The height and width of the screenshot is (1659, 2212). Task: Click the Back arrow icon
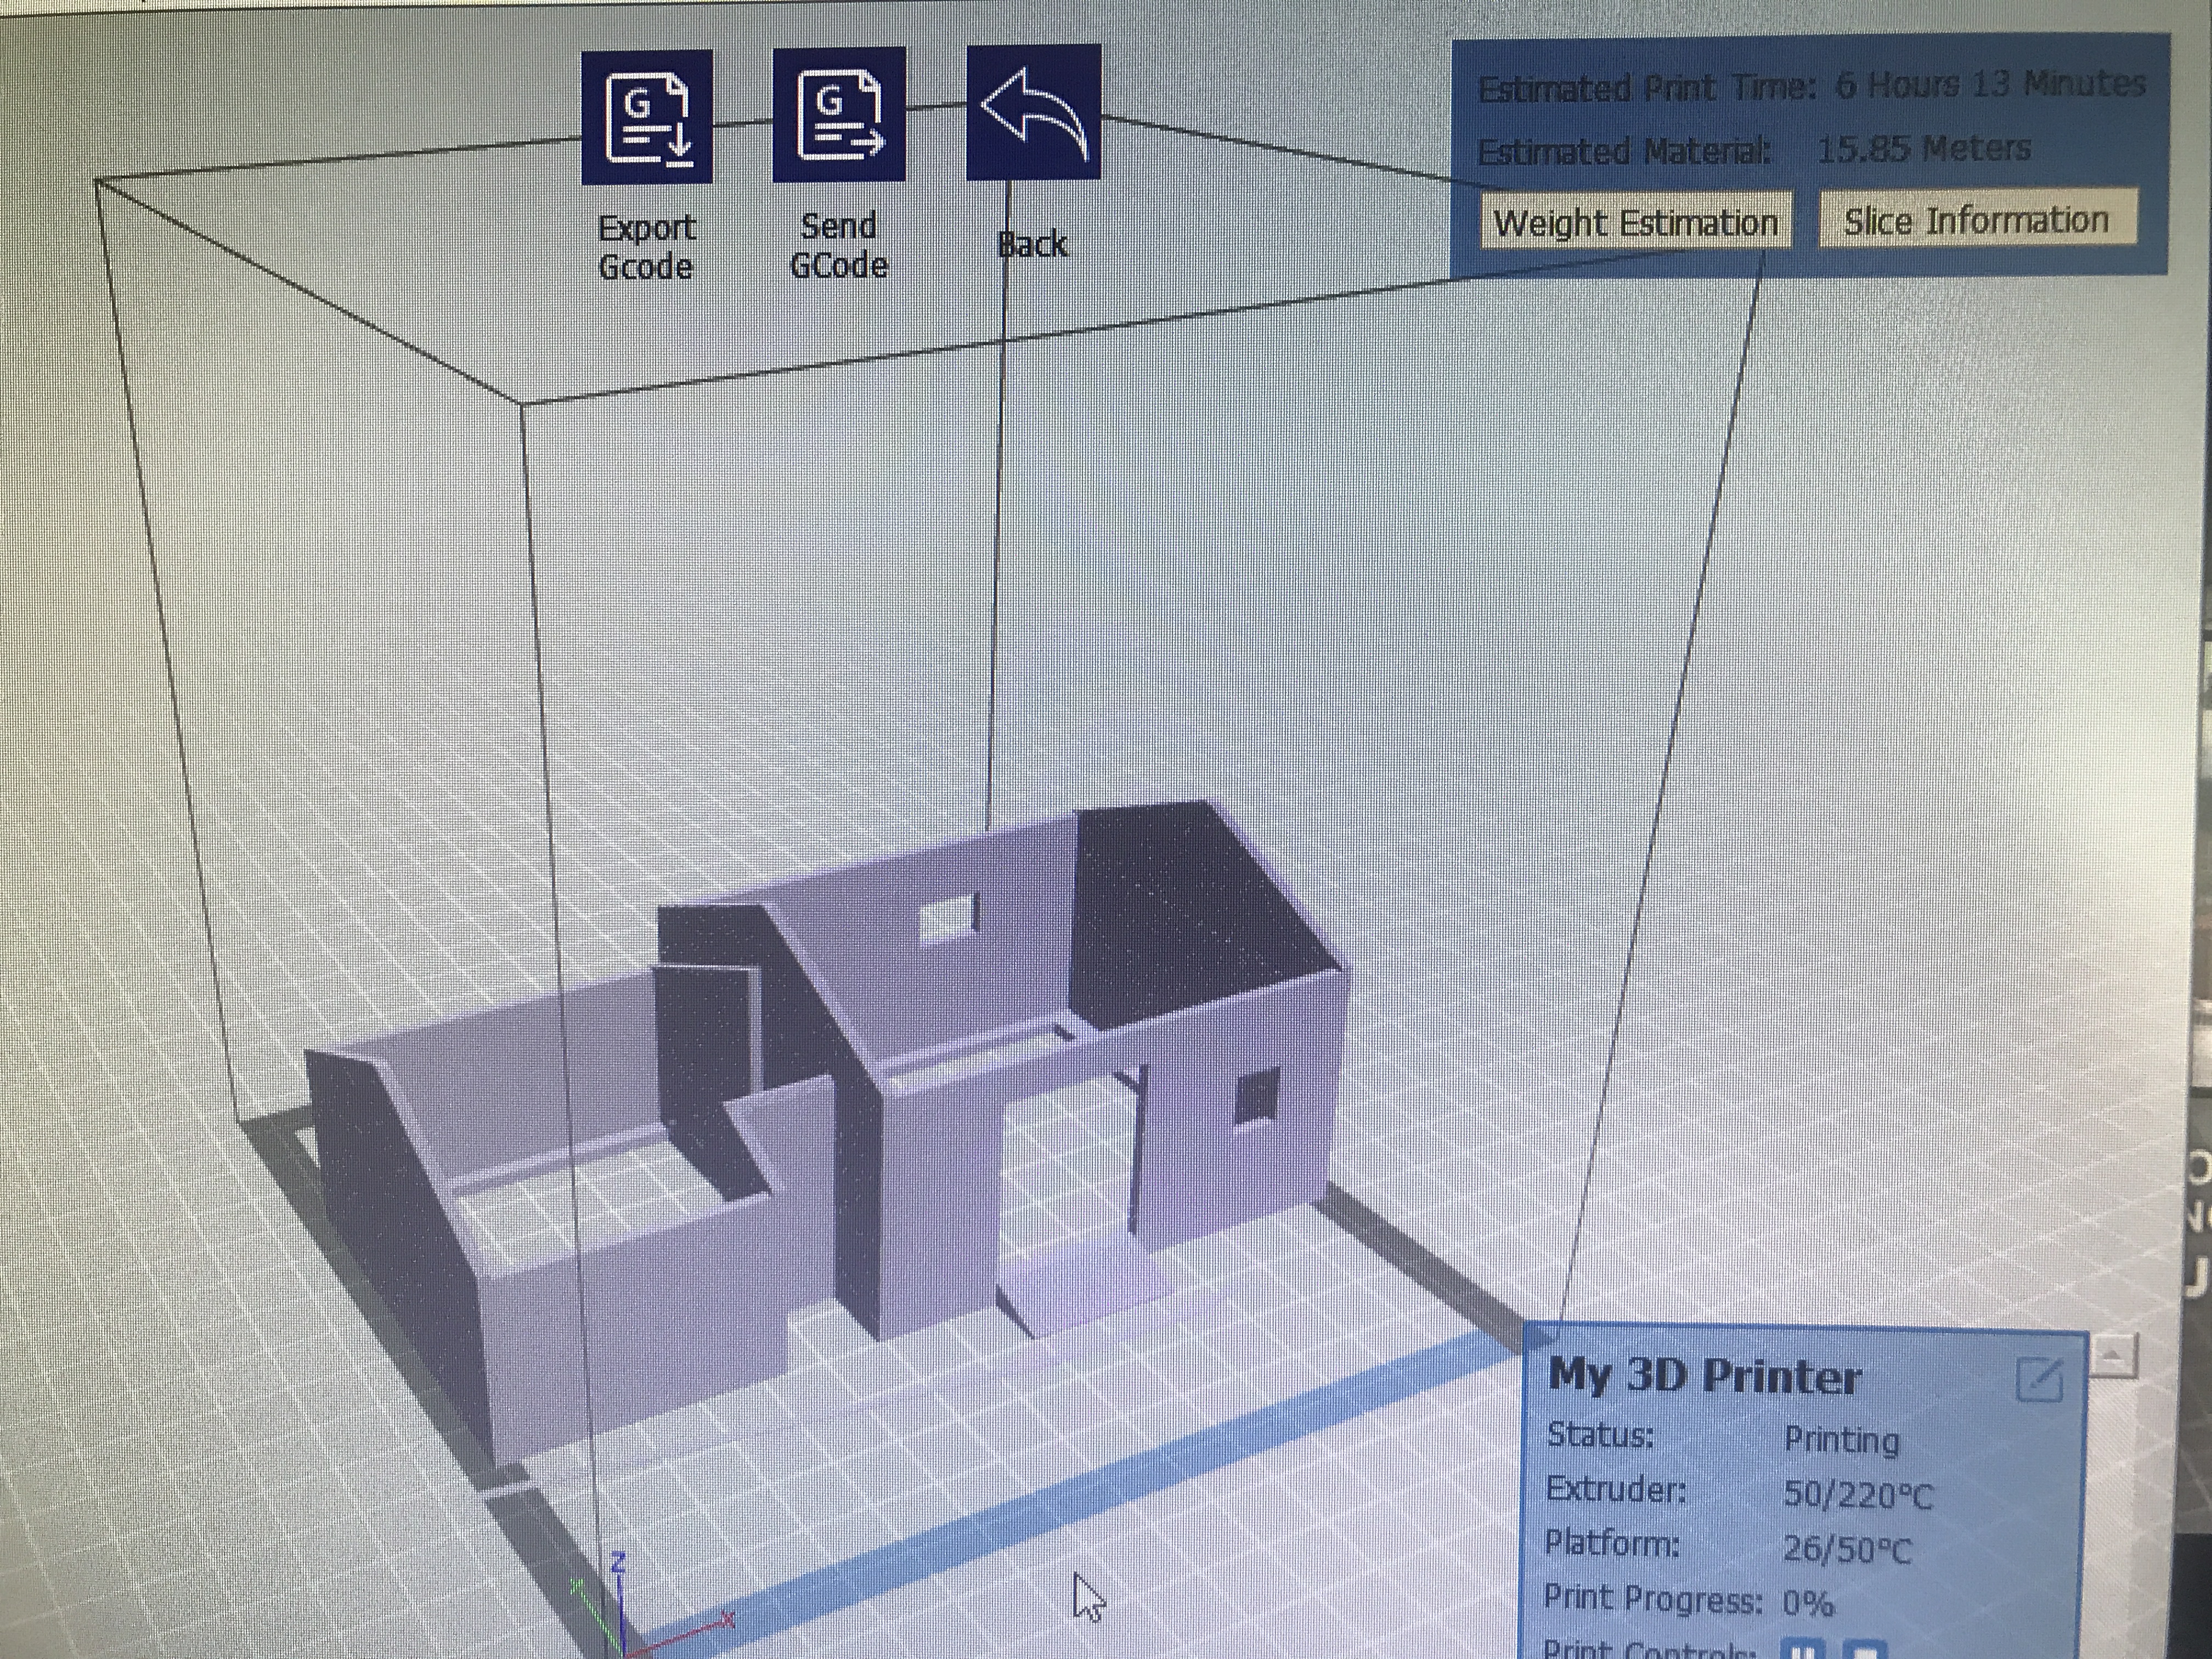point(1034,111)
